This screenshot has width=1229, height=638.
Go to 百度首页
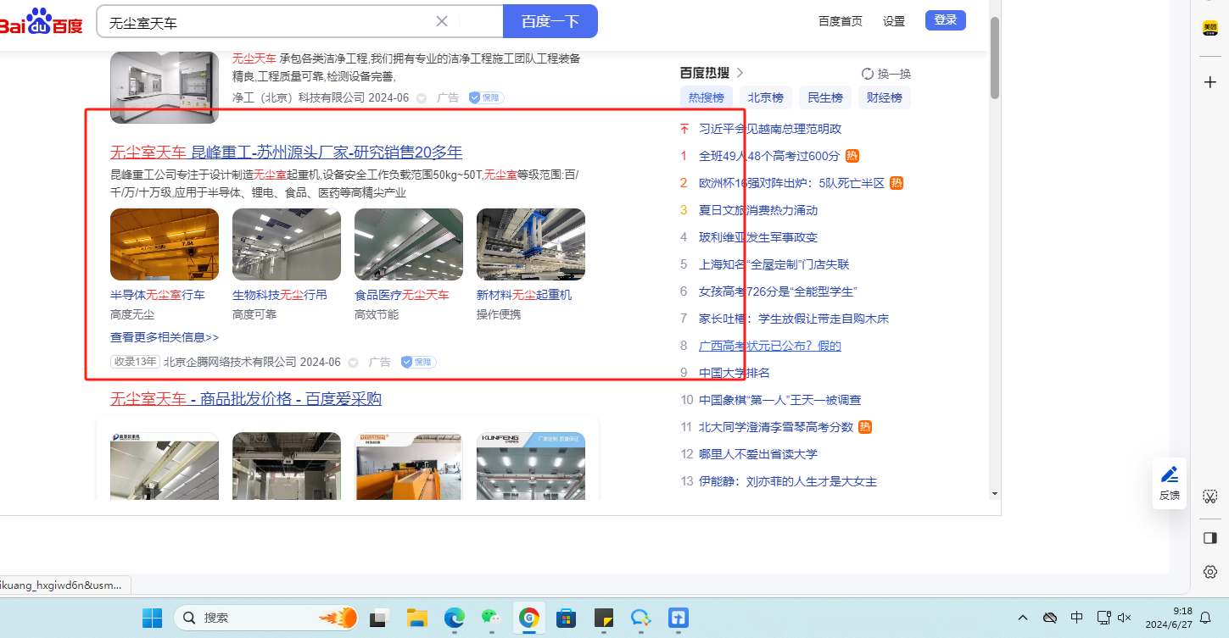click(x=841, y=21)
